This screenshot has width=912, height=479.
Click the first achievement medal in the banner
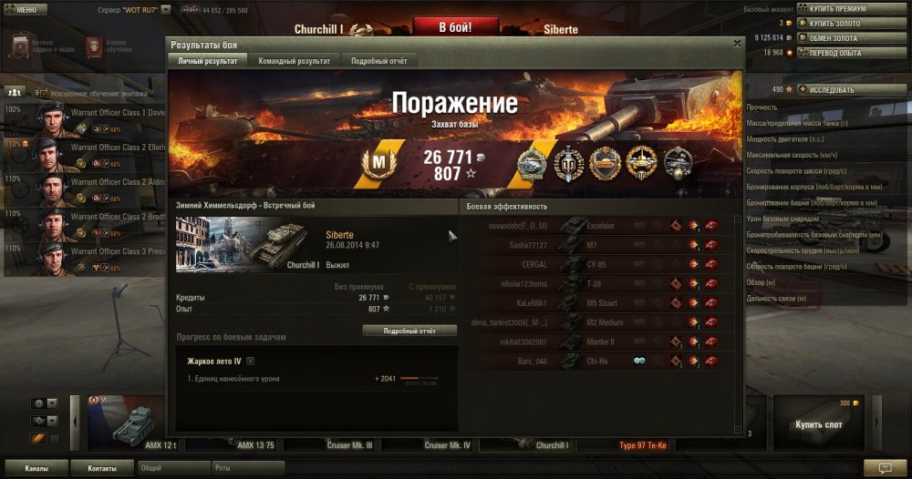pos(532,164)
